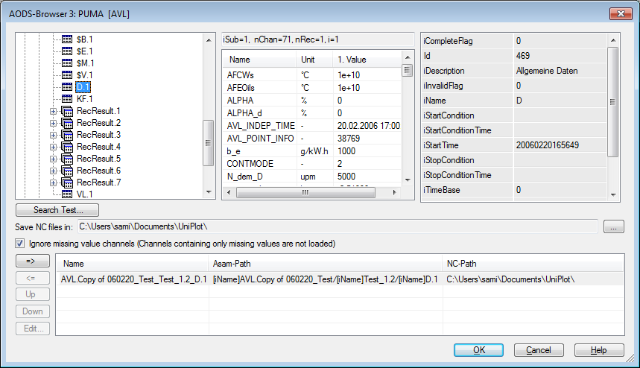640x368 pixels.
Task: Toggle Ignore missing value channels checkbox
Action: click(20, 243)
